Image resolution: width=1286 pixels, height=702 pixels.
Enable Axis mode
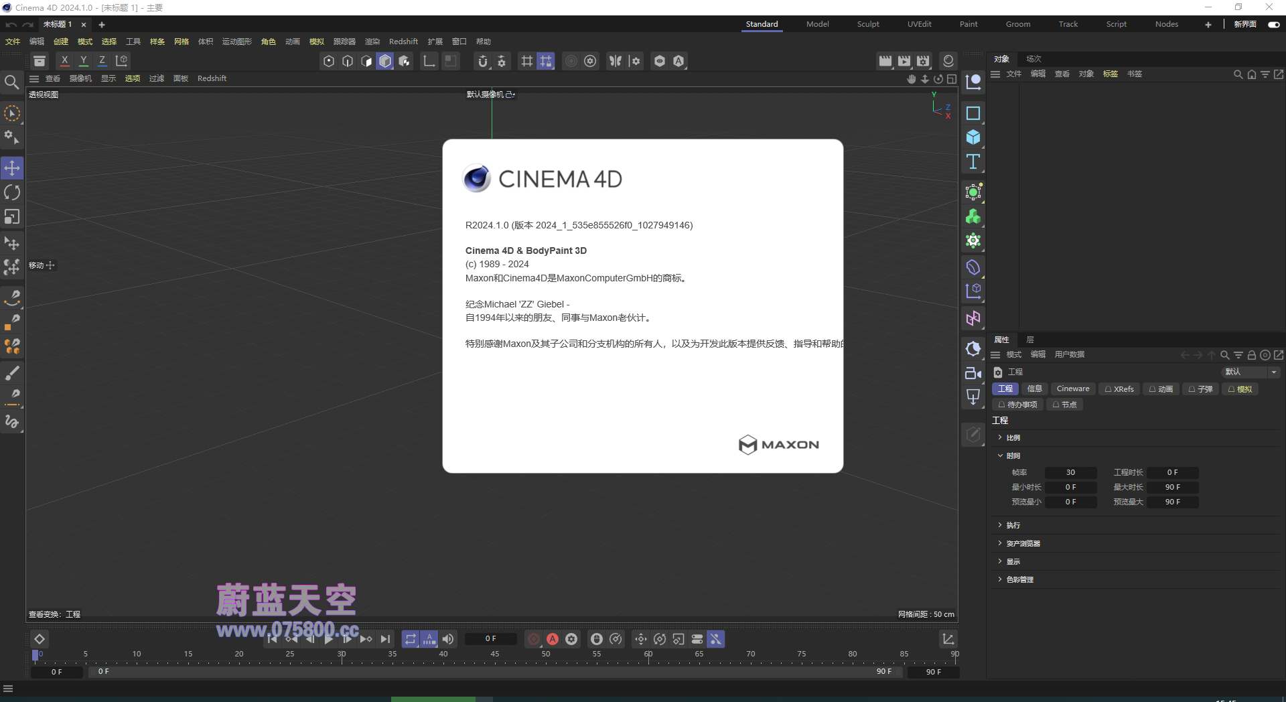click(429, 61)
